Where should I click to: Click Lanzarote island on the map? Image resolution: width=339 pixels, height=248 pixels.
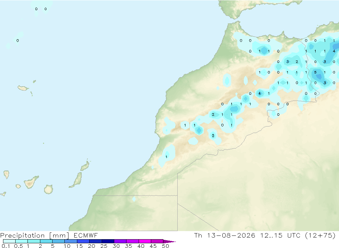point(85,166)
